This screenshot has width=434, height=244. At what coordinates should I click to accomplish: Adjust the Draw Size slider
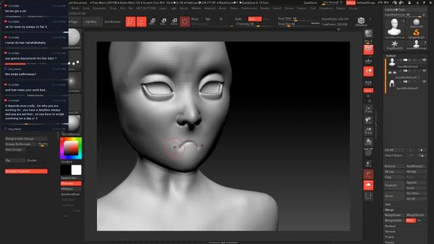298,24
